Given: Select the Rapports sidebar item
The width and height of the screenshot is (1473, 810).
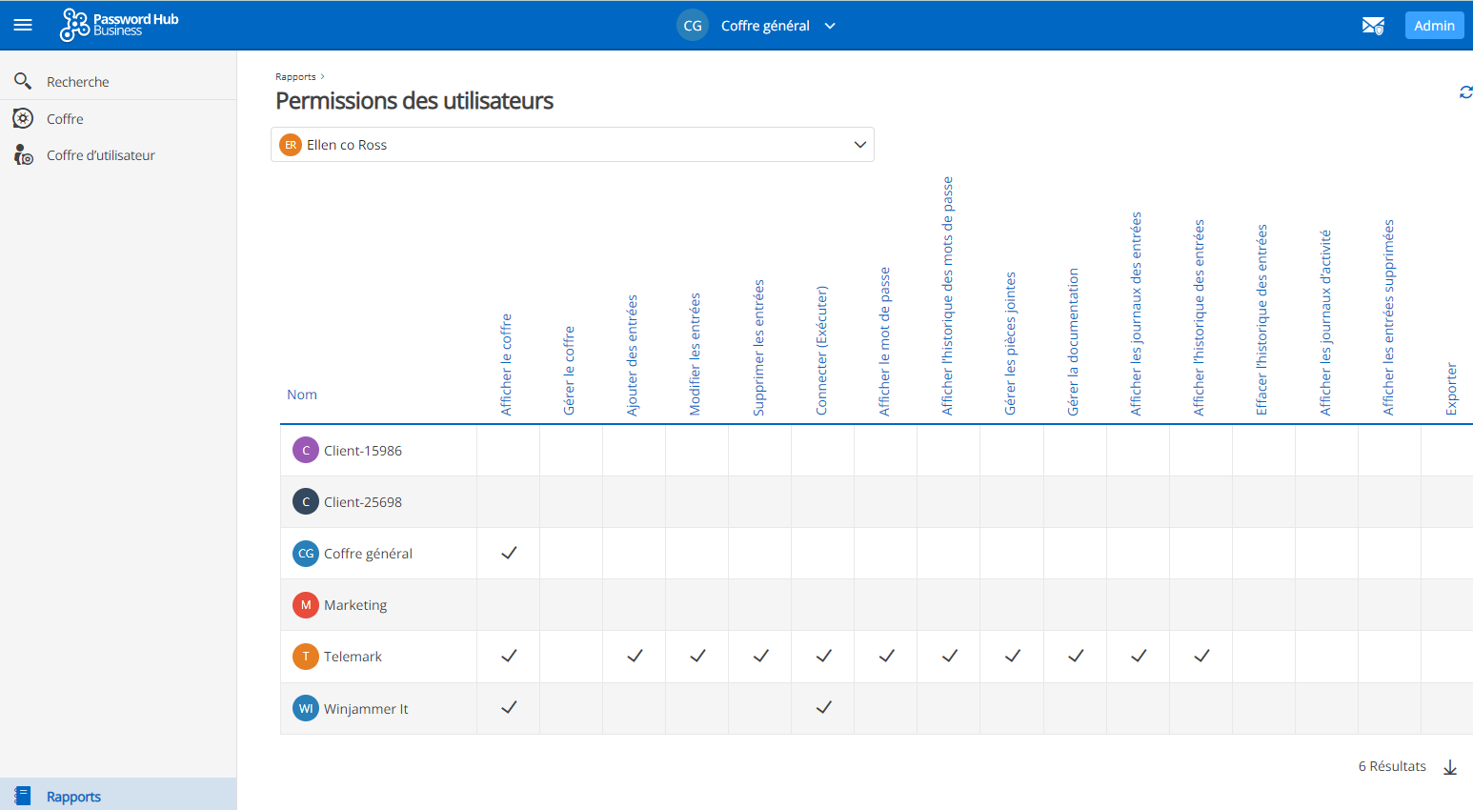Looking at the screenshot, I should point(73,797).
